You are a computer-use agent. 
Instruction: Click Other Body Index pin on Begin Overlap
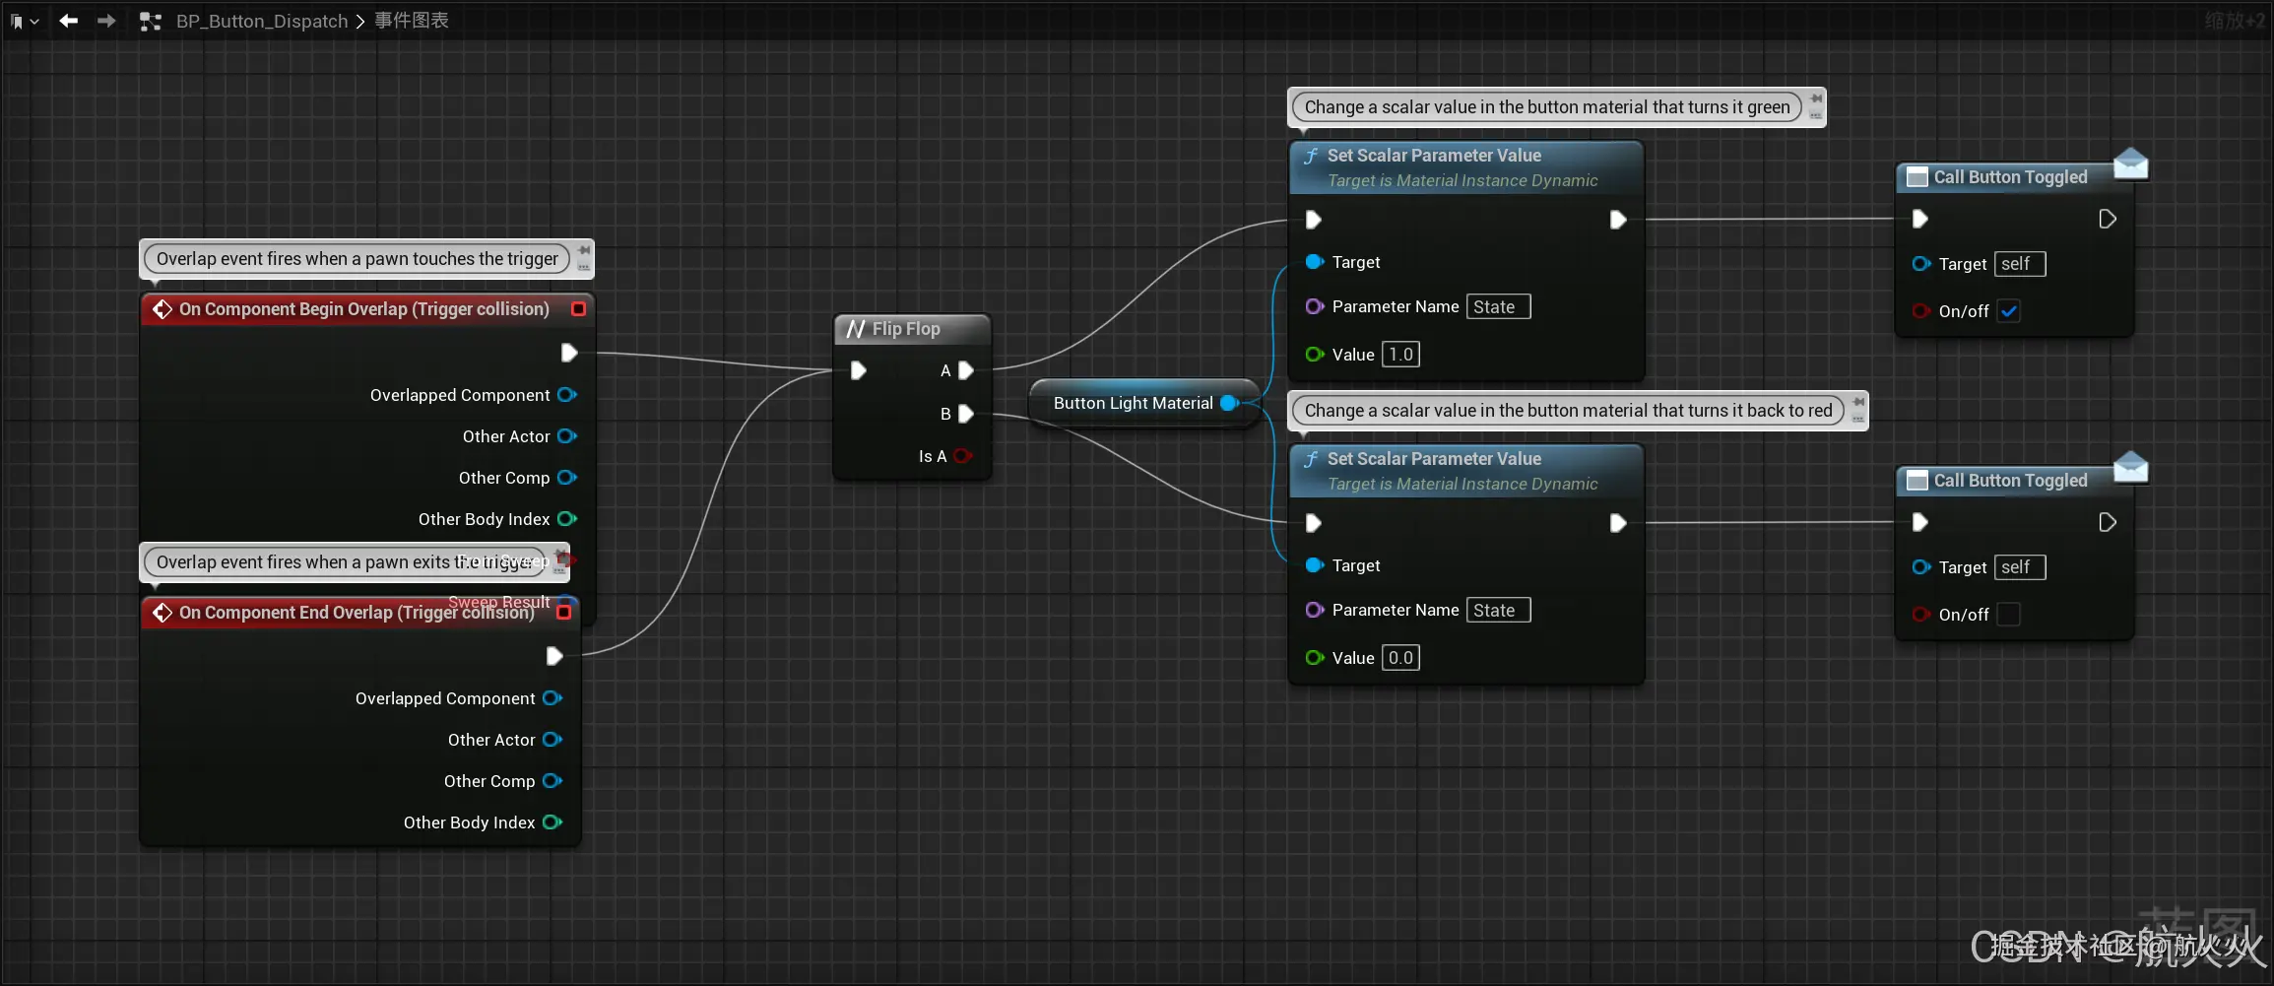(567, 519)
